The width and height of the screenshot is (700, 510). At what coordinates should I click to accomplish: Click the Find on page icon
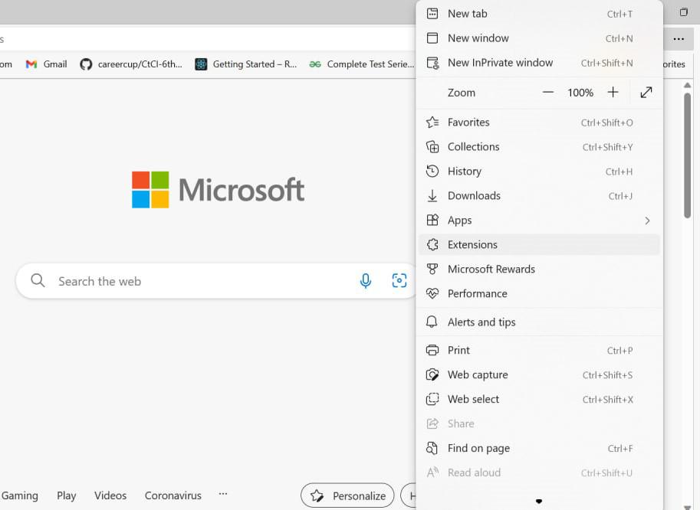click(432, 448)
